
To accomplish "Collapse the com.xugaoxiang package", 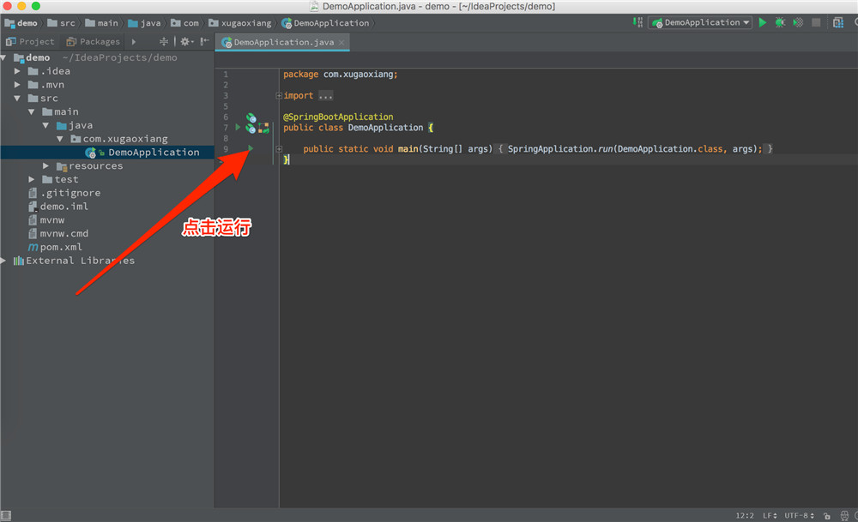I will (60, 139).
